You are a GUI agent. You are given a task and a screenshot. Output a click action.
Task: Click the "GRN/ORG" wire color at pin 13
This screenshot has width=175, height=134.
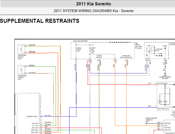(48, 122)
